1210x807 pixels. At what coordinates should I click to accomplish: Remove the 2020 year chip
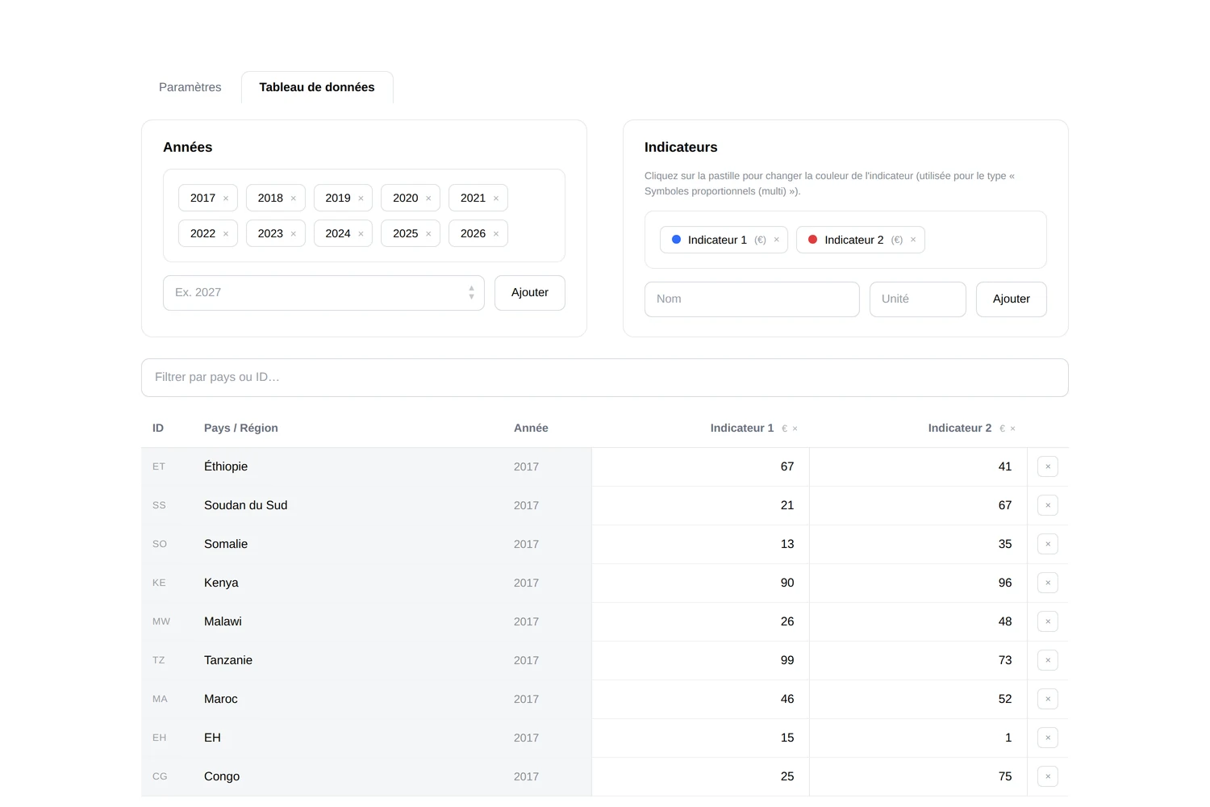(428, 199)
